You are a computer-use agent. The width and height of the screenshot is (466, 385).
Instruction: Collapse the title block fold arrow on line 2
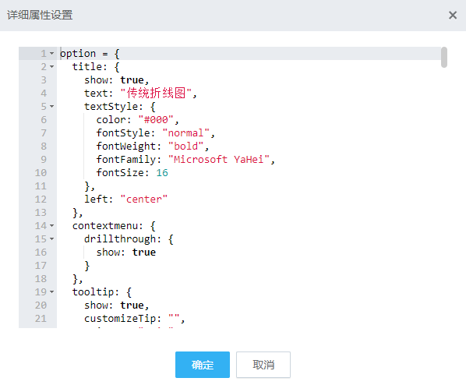[x=51, y=66]
